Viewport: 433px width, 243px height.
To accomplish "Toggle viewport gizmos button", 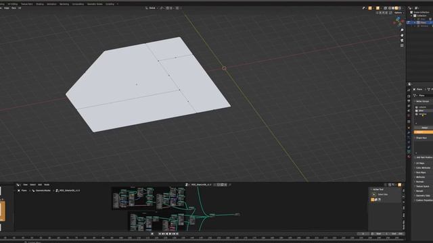I will tap(370, 8).
